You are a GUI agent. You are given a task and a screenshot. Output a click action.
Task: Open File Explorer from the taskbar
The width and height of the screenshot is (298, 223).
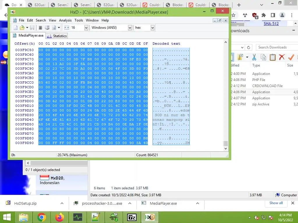(x=24, y=217)
